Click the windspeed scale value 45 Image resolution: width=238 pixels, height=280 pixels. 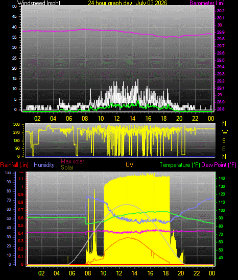click(x=14, y=17)
